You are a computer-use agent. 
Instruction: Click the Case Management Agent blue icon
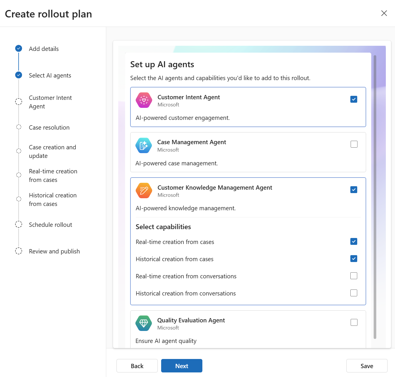coord(144,145)
